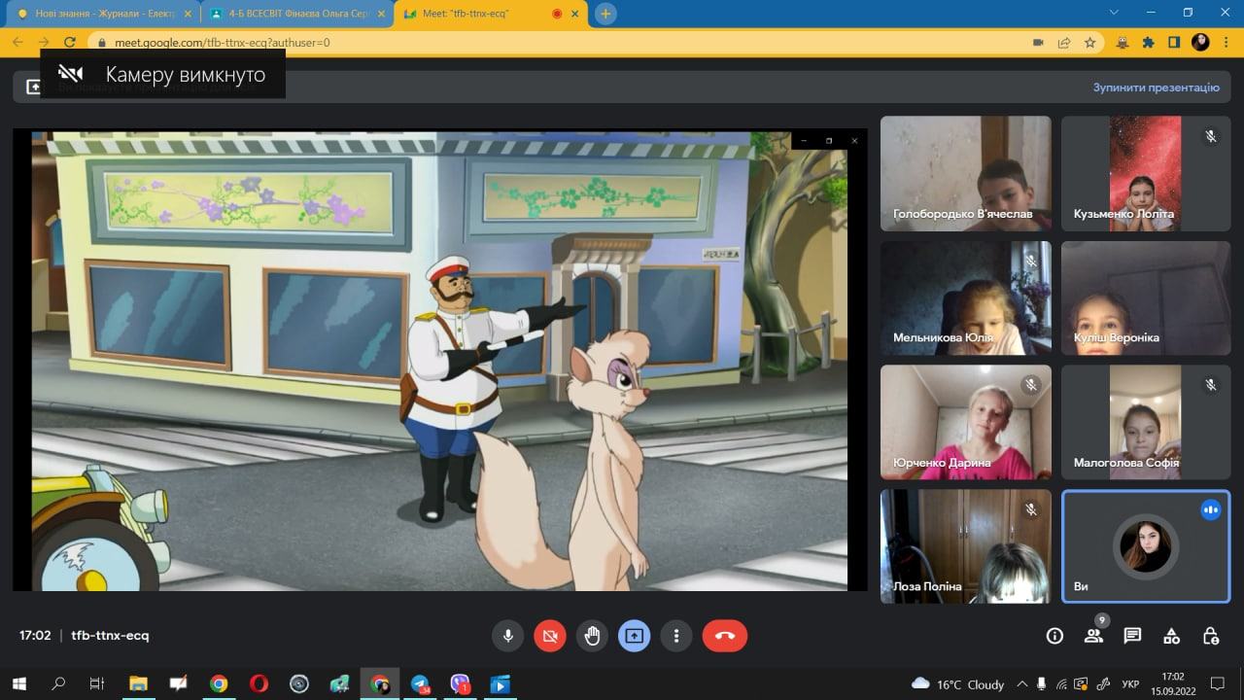
Task: Mute the microphone in the call bar
Action: click(507, 636)
